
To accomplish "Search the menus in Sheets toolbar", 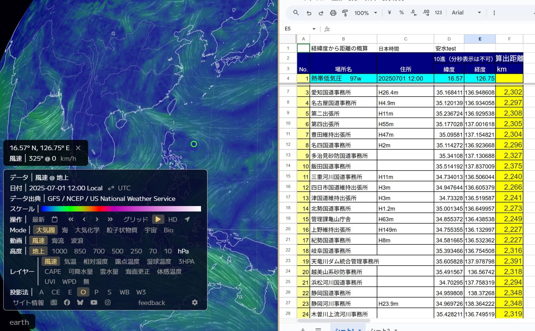I will (x=296, y=13).
